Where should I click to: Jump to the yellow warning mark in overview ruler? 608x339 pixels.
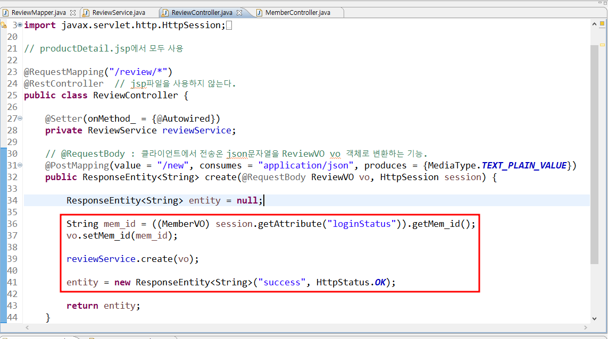tap(602, 45)
